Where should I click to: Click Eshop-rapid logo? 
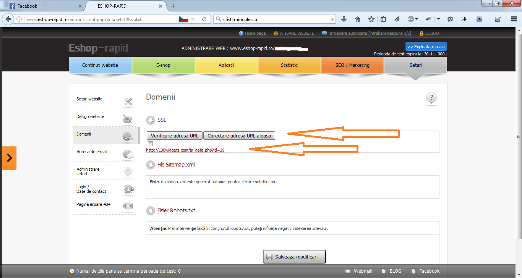coord(99,48)
